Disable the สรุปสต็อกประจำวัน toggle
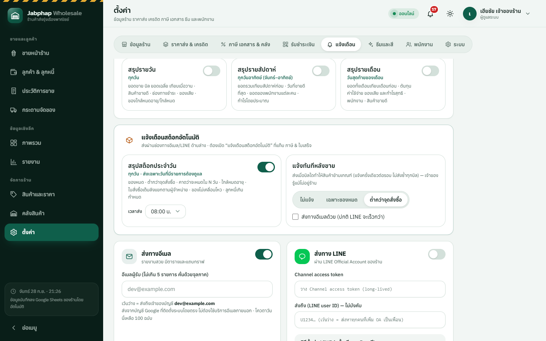The width and height of the screenshot is (546, 341). point(266,167)
